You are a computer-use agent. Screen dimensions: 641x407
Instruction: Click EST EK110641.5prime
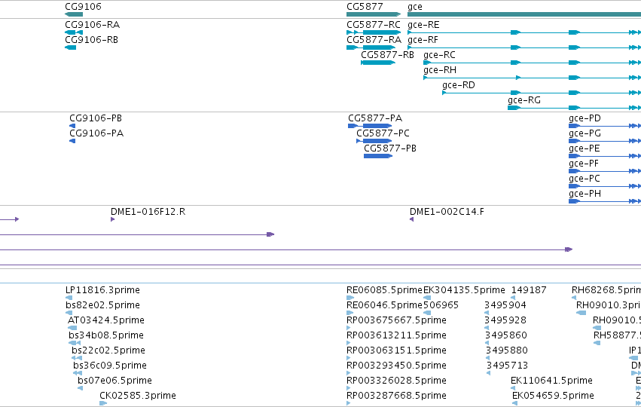coord(551,381)
